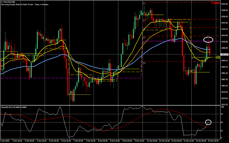Click the current price tag 1902.85
Image resolution: width=229 pixels, height=143 pixels.
225,54
